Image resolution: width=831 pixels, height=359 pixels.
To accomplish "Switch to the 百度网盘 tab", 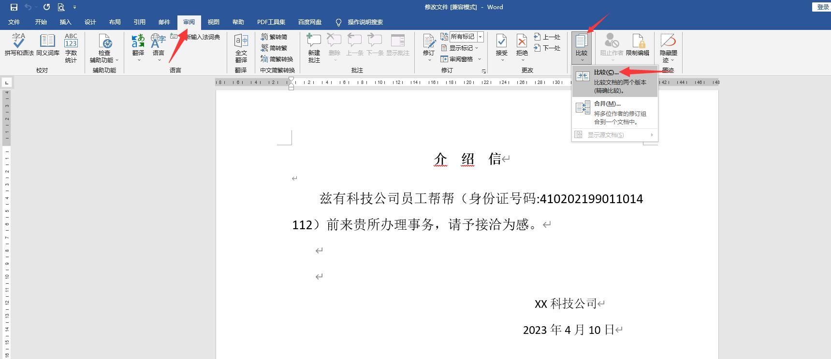I will [x=310, y=22].
